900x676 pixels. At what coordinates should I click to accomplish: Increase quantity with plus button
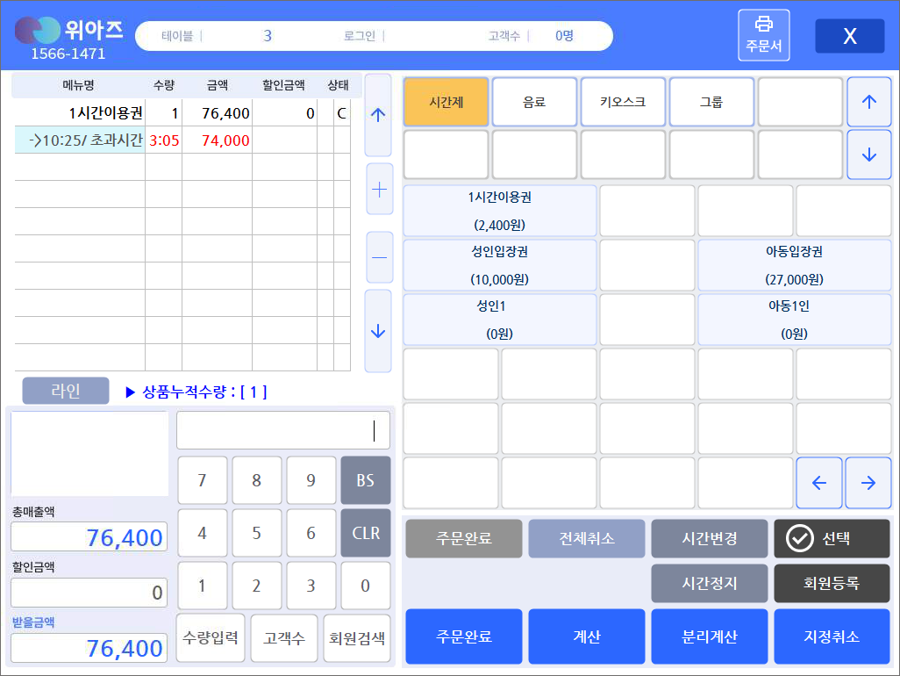pos(379,189)
